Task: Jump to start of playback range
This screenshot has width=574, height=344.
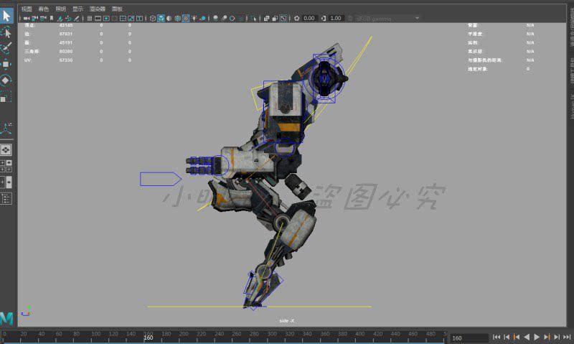Action: 496,337
